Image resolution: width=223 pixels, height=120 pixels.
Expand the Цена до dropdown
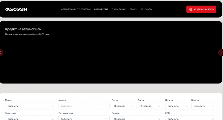(x=204, y=106)
